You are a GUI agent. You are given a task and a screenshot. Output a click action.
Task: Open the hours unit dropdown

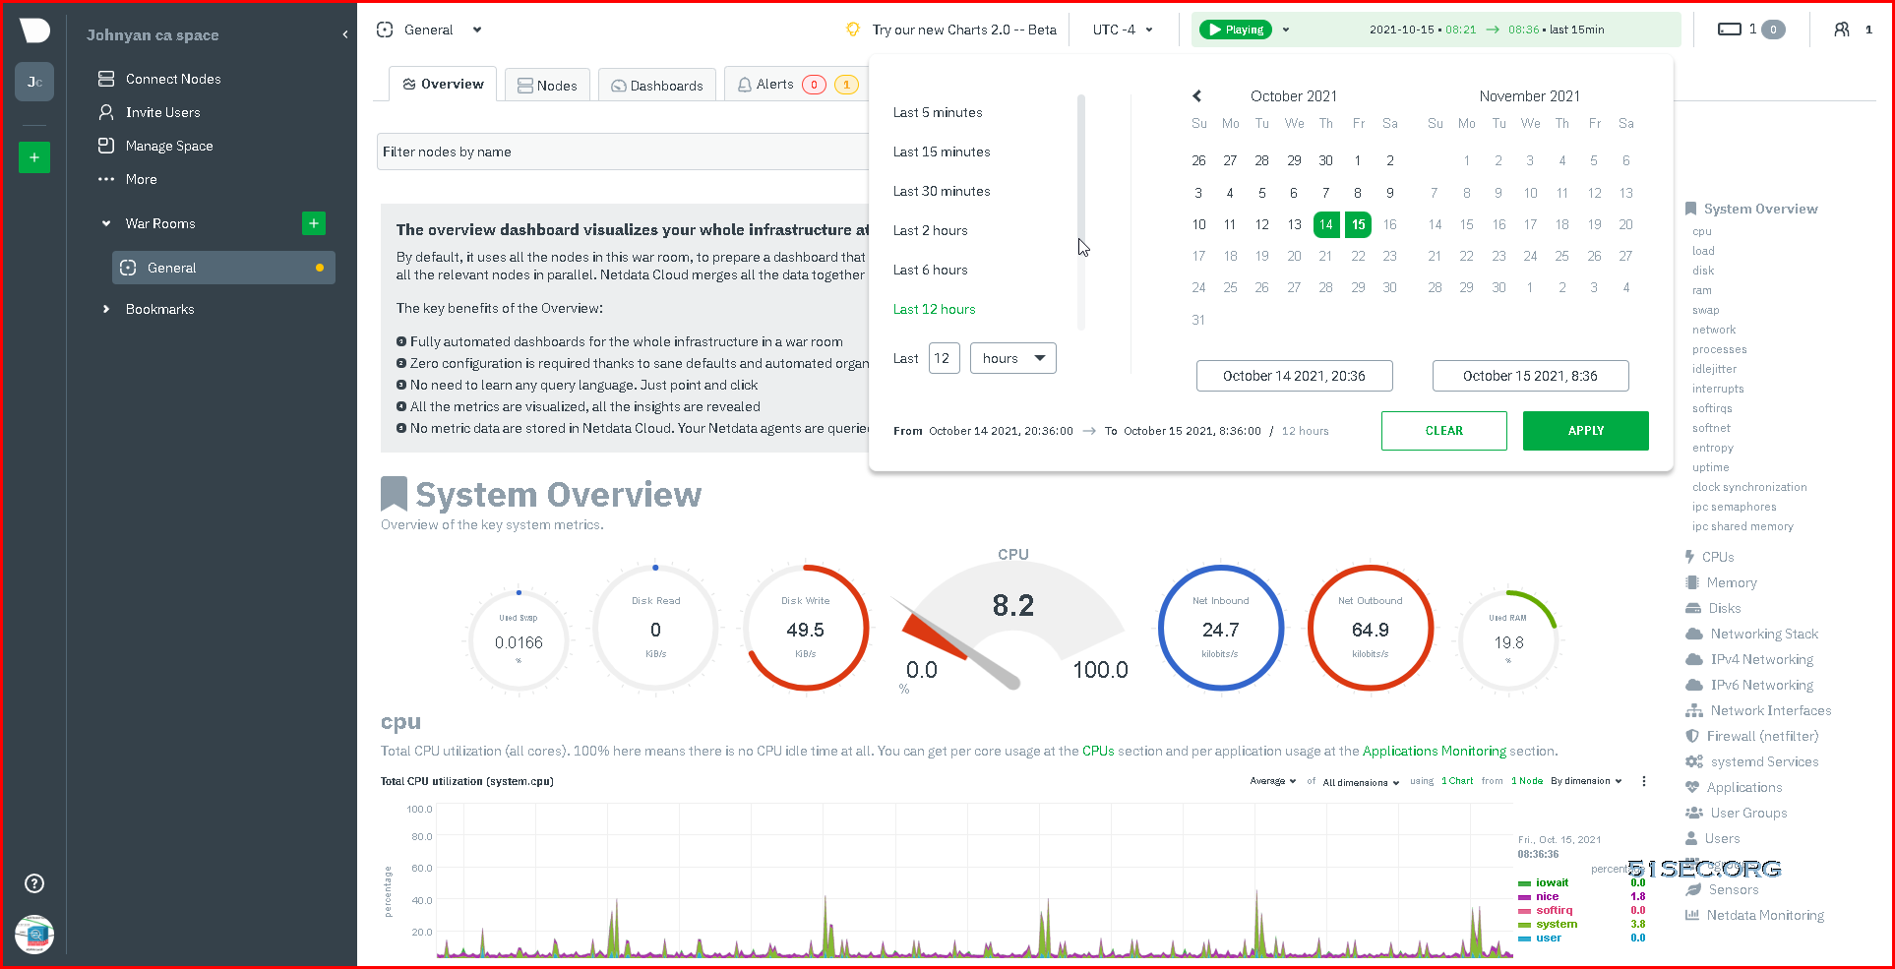pyautogui.click(x=1013, y=358)
